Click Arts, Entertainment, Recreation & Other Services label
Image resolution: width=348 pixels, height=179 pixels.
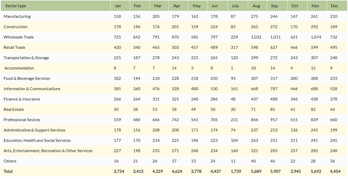pyautogui.click(x=48, y=151)
